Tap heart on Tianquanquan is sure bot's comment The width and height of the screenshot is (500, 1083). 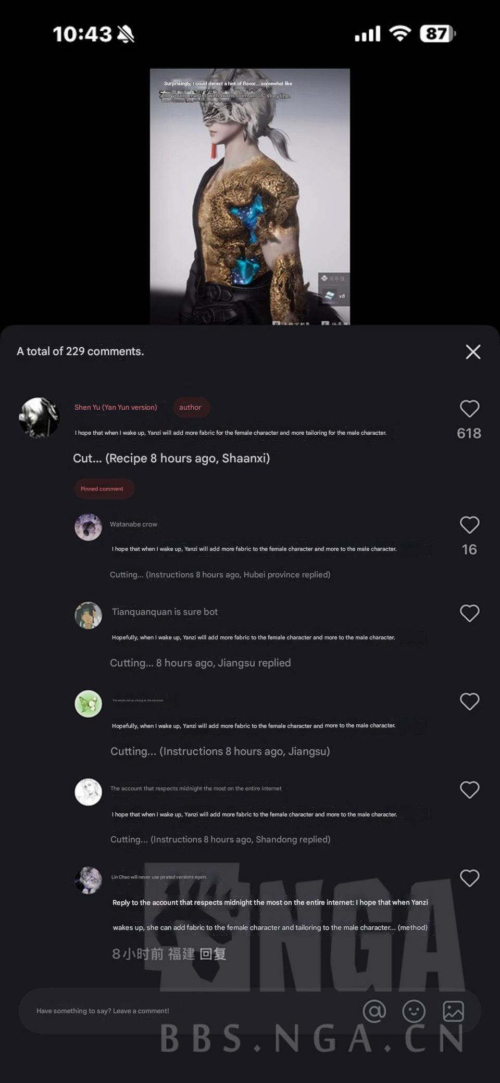tap(469, 613)
